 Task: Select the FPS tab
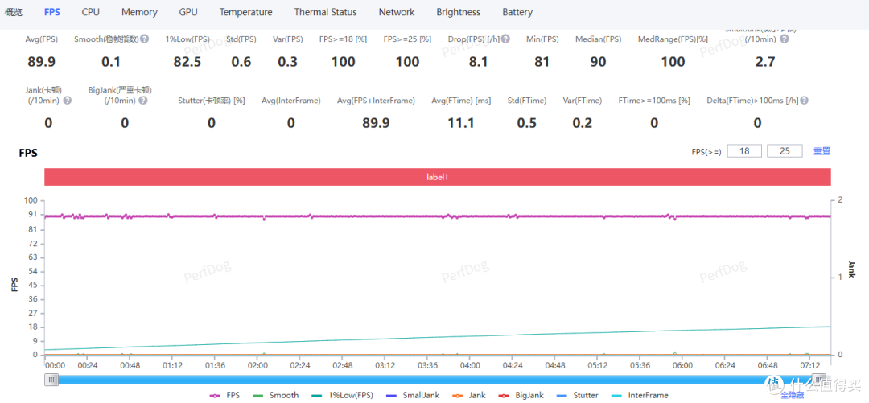pos(52,11)
